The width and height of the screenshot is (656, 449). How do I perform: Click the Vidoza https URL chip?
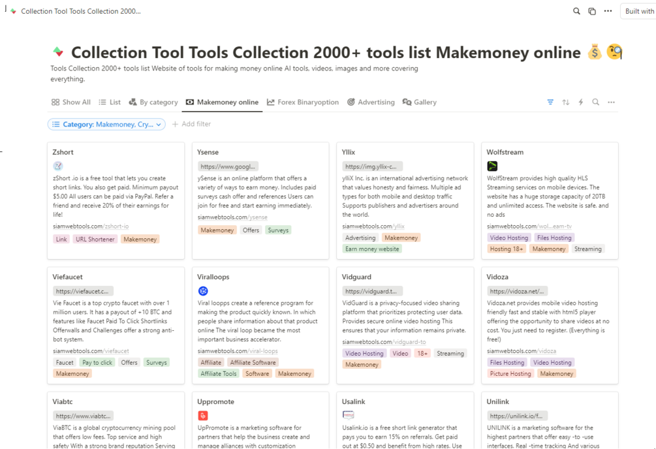click(517, 291)
